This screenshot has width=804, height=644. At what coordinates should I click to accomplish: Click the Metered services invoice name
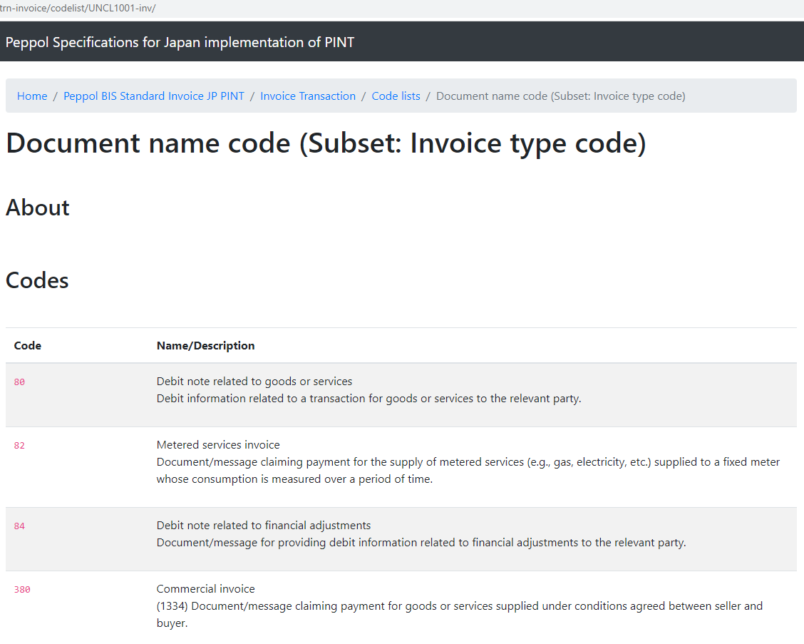[218, 445]
